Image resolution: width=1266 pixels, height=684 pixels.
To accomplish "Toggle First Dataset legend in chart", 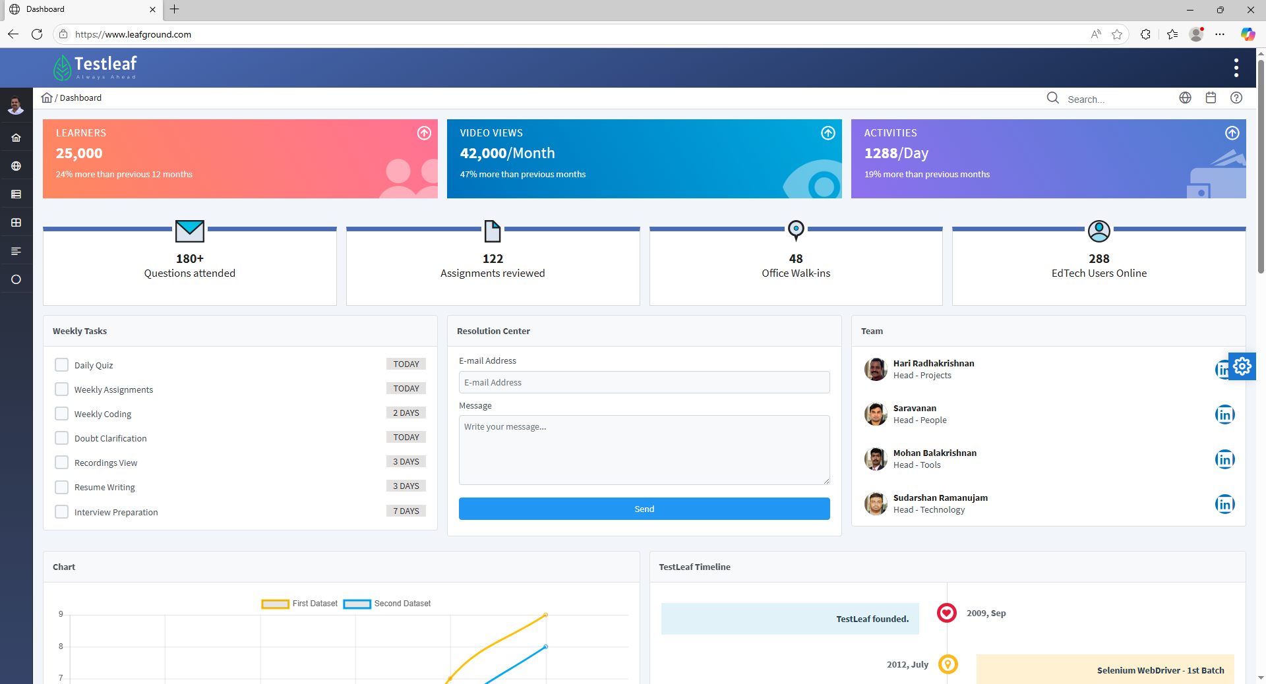I will pyautogui.click(x=300, y=604).
